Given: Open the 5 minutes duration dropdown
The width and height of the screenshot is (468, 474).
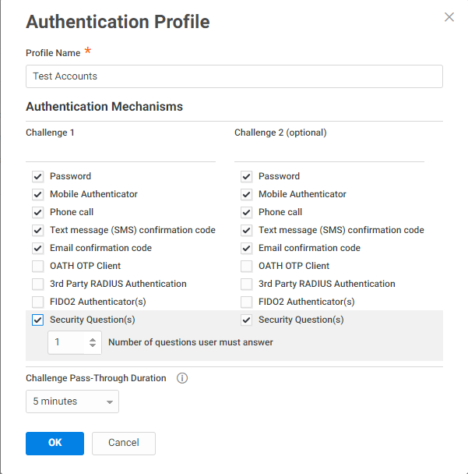Looking at the screenshot, I should click(72, 401).
